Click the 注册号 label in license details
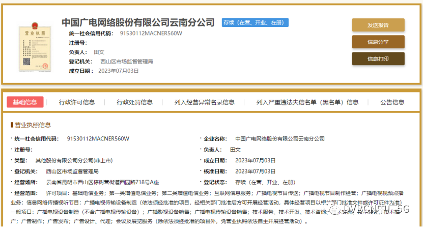Screen dimensions: 423x227 click(x=23, y=150)
